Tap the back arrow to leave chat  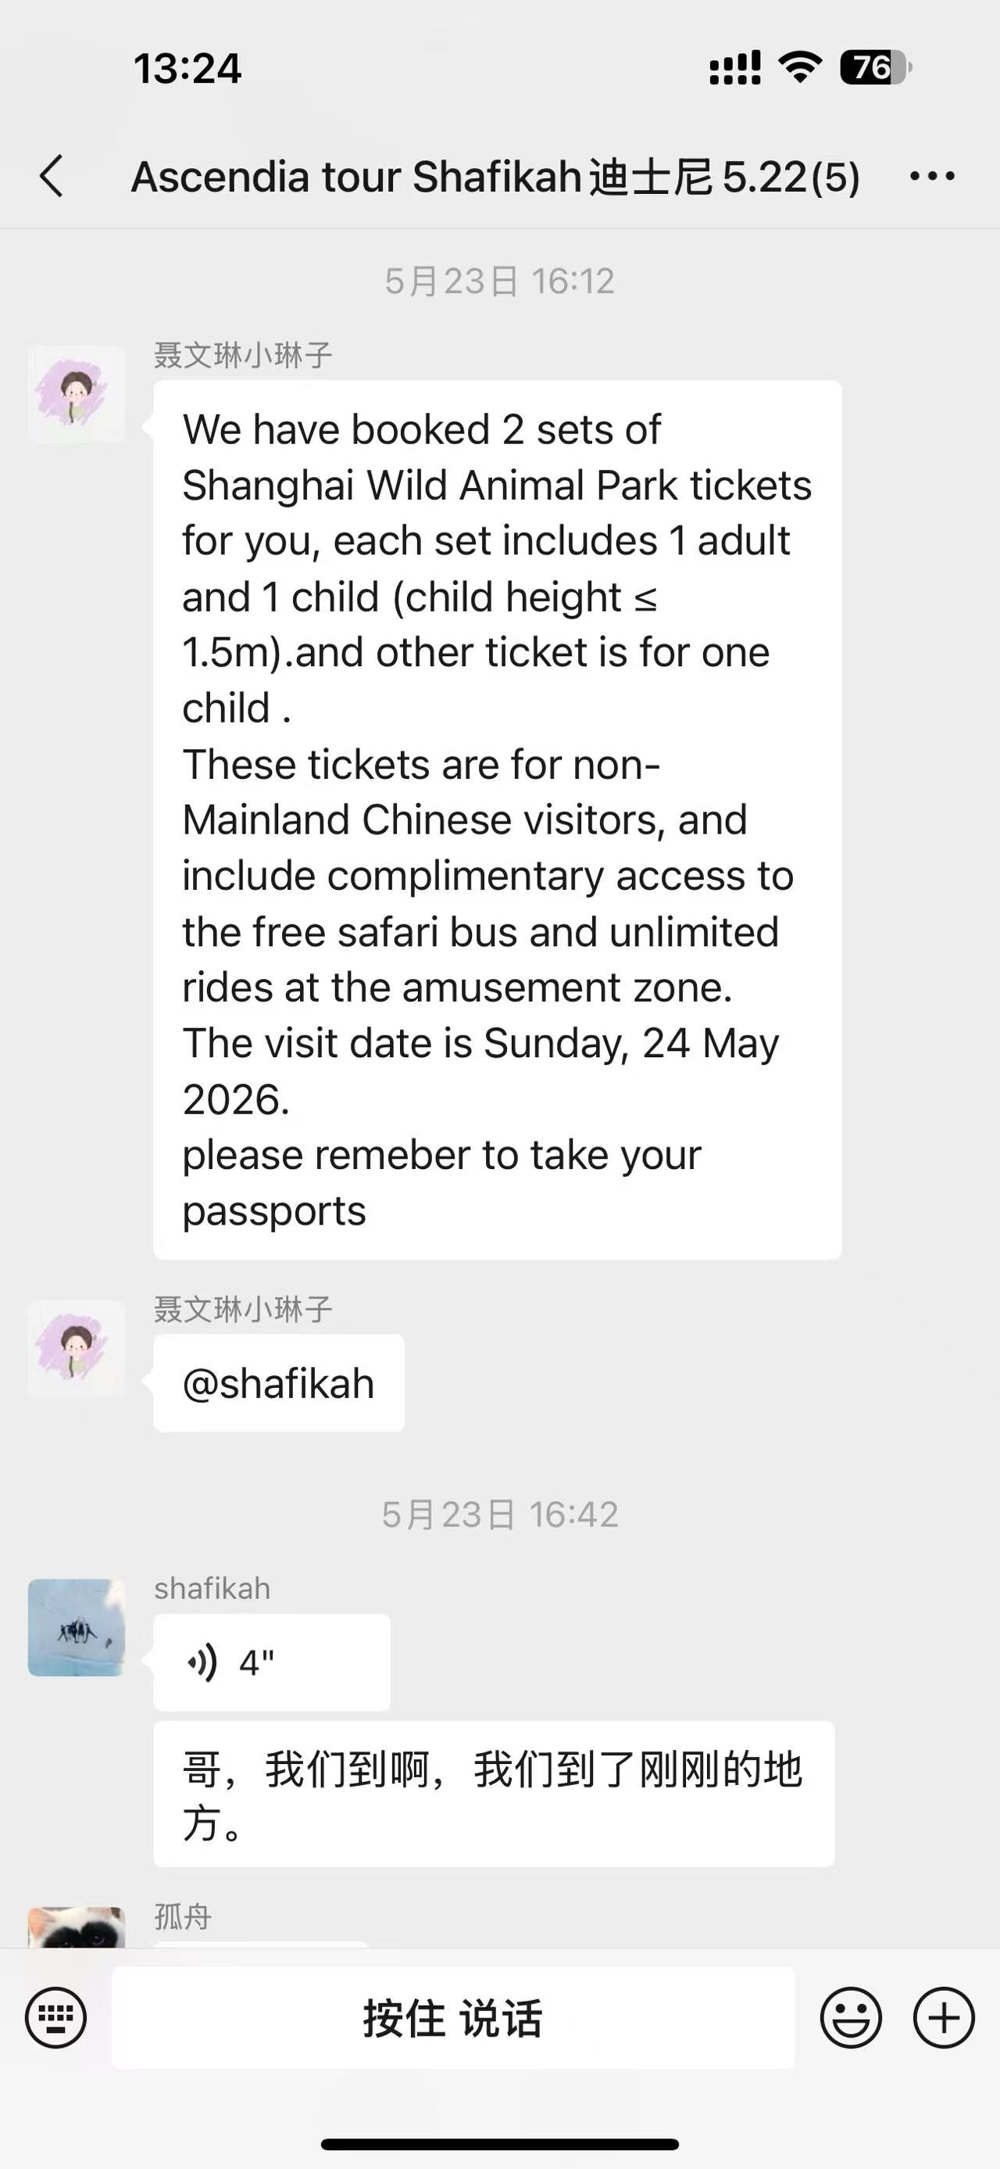pyautogui.click(x=52, y=176)
